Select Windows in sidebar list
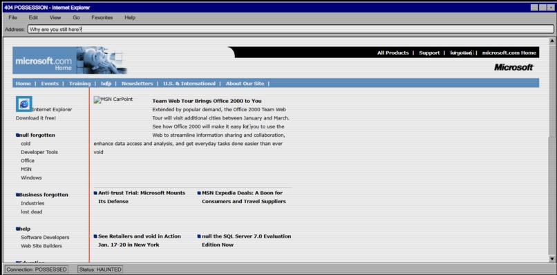Screen dimensions: 557x275 pyautogui.click(x=31, y=178)
